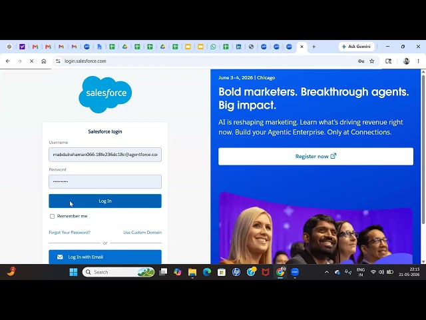Image resolution: width=426 pixels, height=320 pixels.
Task: Open the Chrome three-dot menu
Action: click(x=419, y=61)
